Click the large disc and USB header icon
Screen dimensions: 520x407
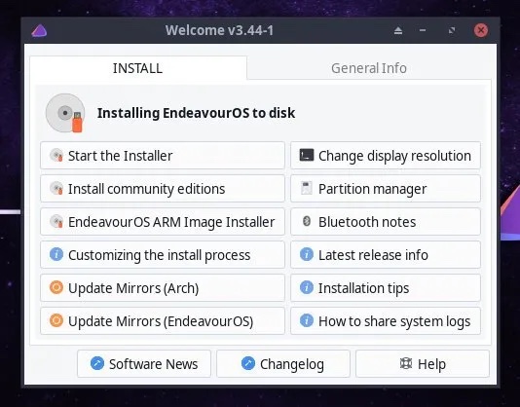click(65, 113)
